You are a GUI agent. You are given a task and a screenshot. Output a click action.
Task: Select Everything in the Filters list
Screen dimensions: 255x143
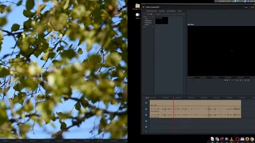148,23
